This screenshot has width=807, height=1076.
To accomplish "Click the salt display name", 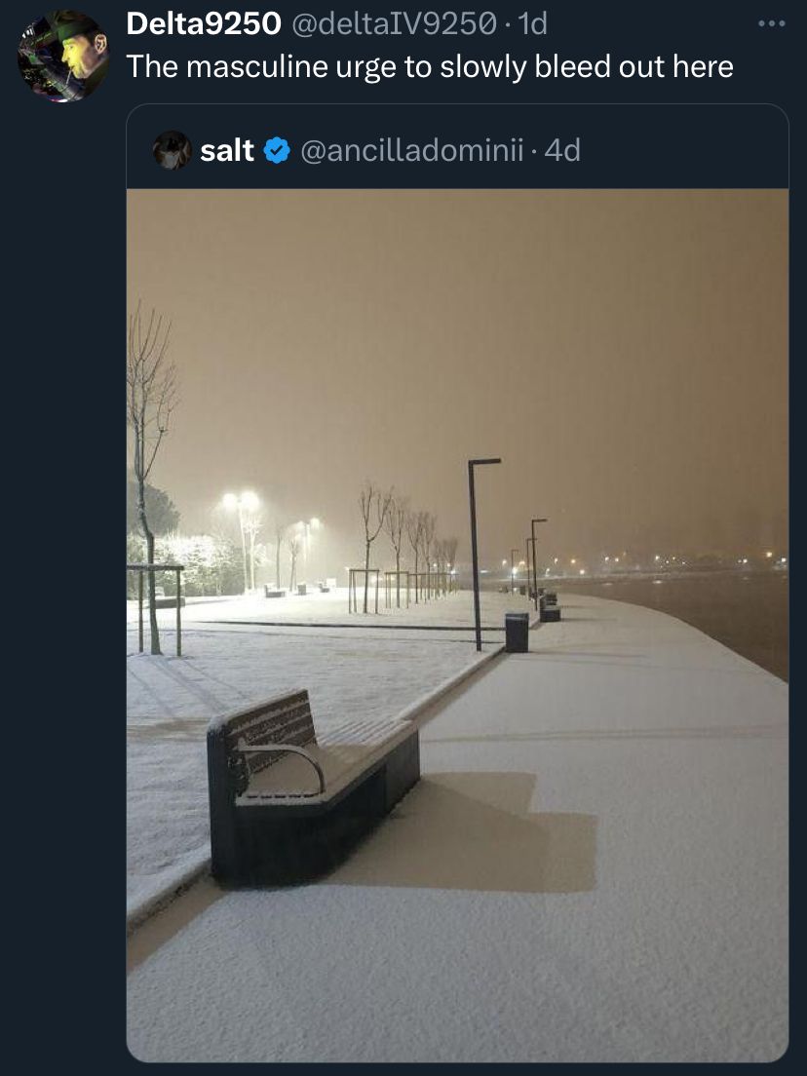I will pyautogui.click(x=226, y=150).
